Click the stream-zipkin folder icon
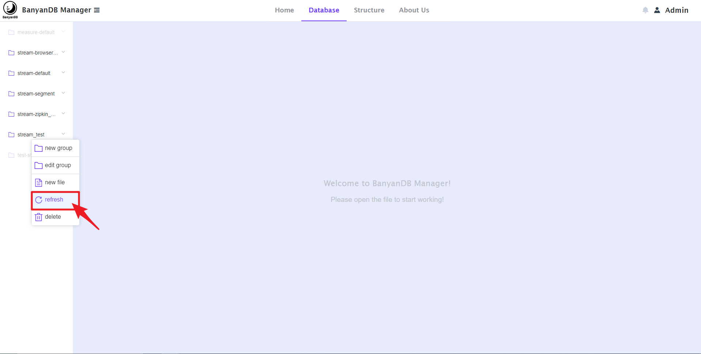The width and height of the screenshot is (701, 354). click(11, 114)
